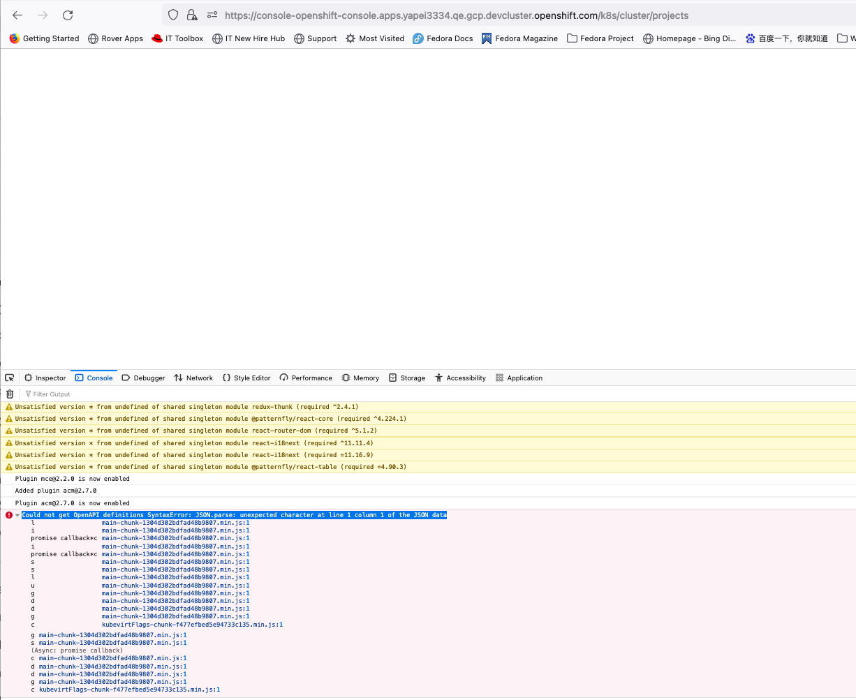Collapse the OpenAPI error stack trace
This screenshot has height=700, width=856.
[x=17, y=515]
